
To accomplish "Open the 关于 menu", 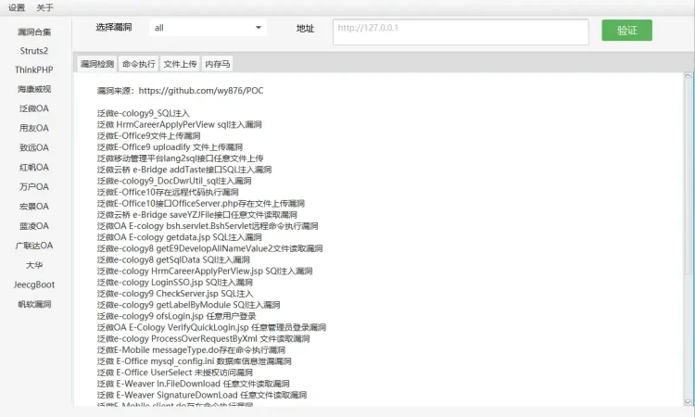I will click(44, 7).
